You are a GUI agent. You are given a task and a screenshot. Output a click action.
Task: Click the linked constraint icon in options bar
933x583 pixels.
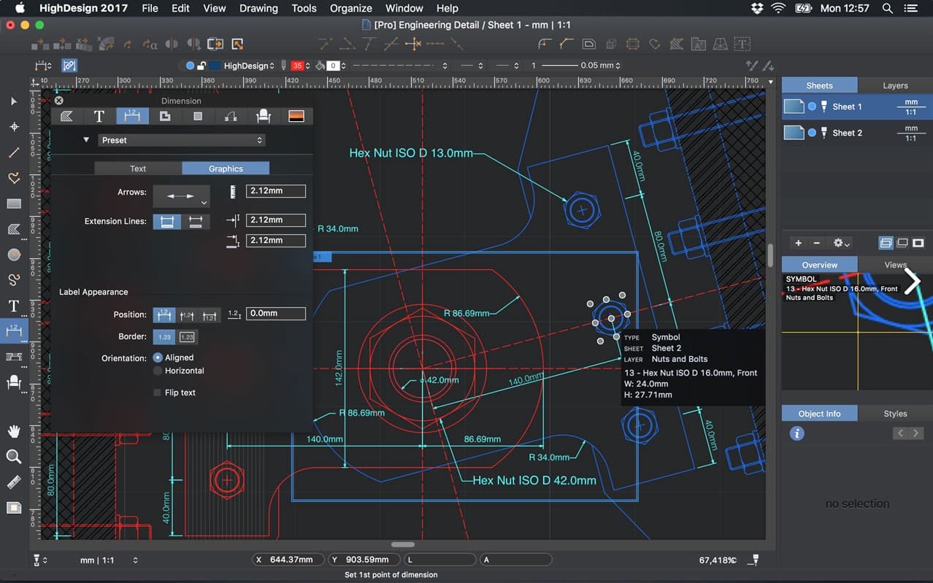tap(69, 66)
